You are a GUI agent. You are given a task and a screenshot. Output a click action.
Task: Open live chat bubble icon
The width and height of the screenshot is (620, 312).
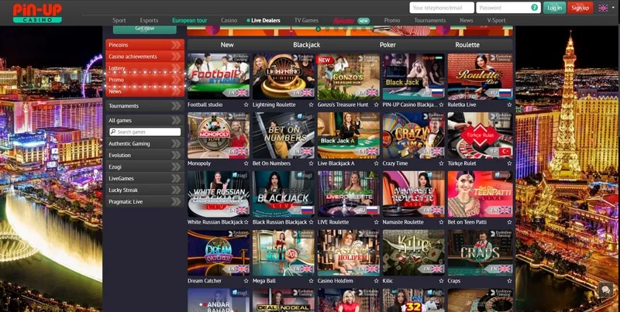[605, 290]
